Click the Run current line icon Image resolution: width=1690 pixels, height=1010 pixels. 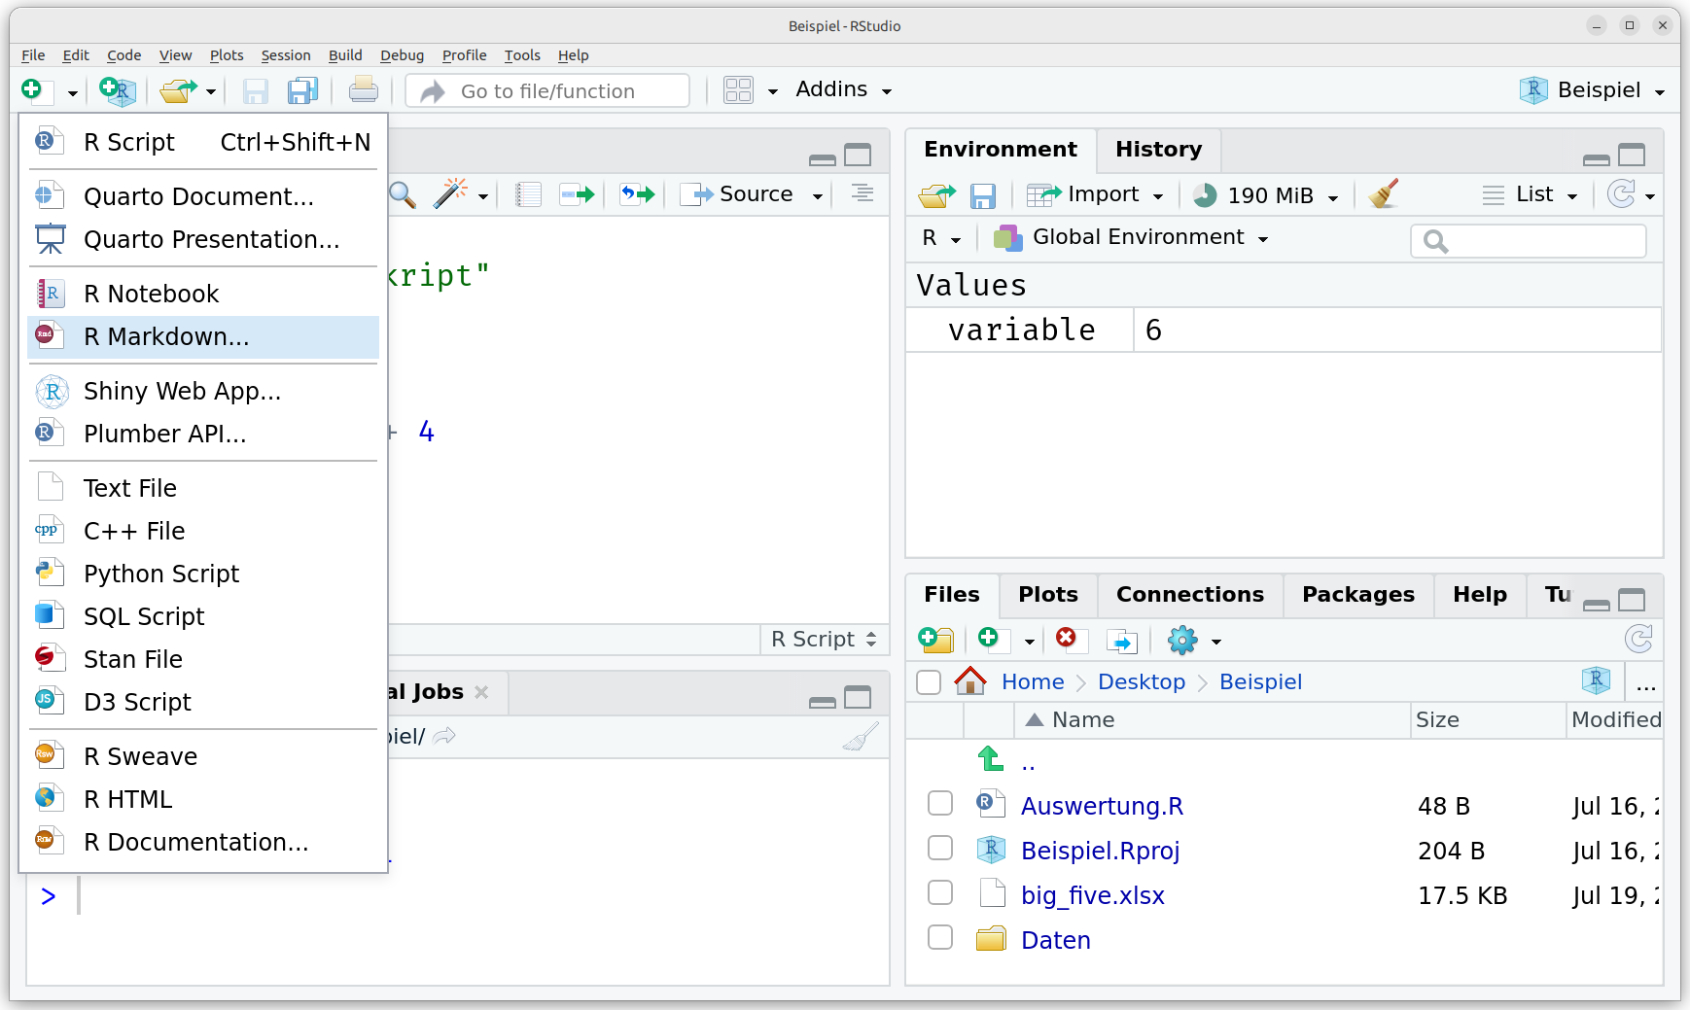tap(577, 194)
